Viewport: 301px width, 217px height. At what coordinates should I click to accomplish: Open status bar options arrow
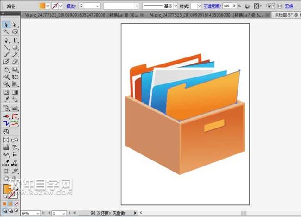[135, 213]
